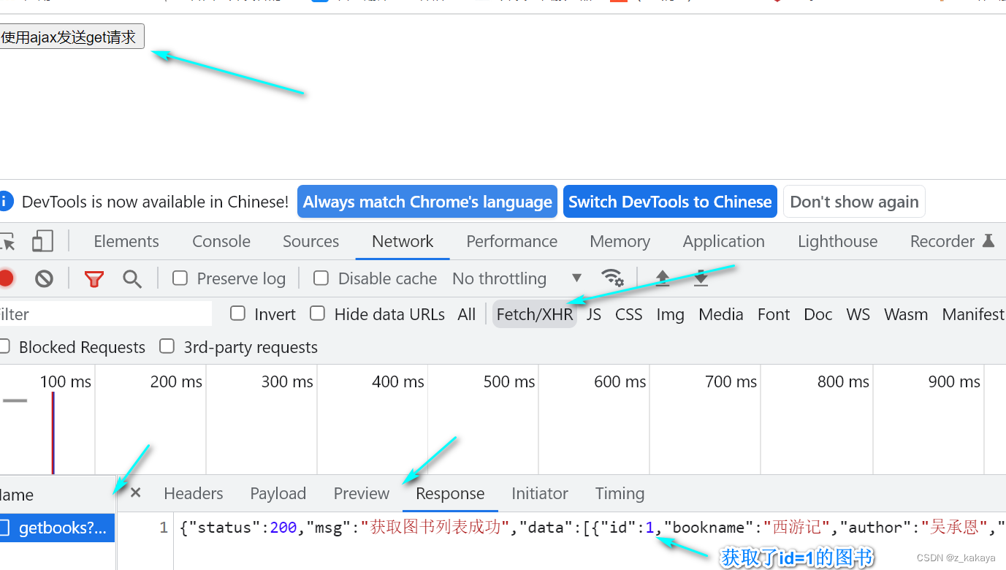Filter requests by Media type
1006x570 pixels.
coord(721,314)
